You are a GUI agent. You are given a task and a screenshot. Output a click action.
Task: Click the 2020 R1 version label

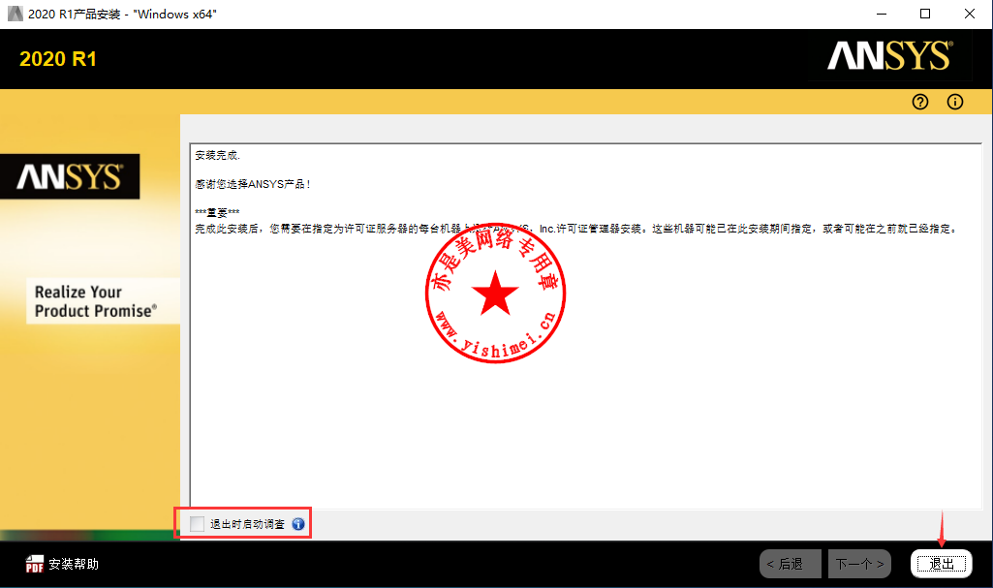pyautogui.click(x=57, y=59)
